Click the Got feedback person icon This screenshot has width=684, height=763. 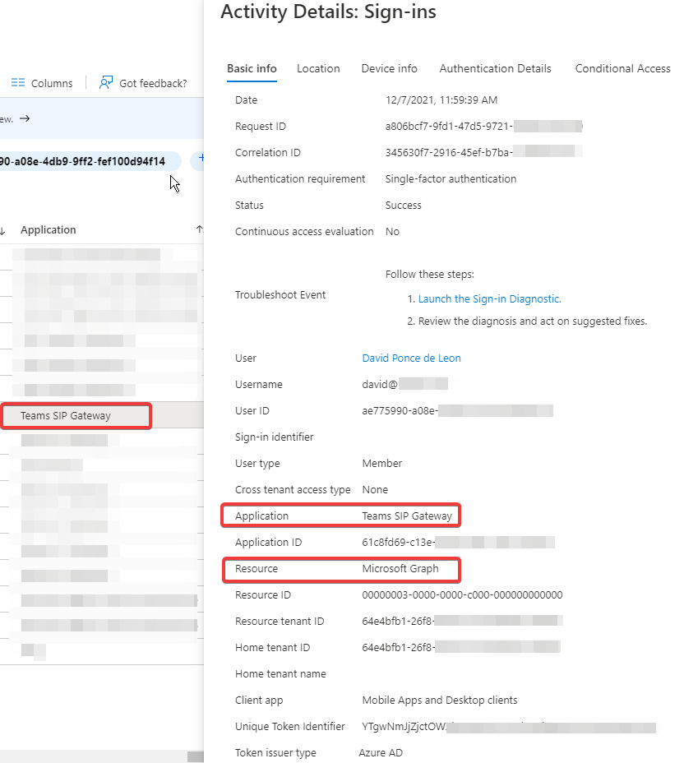[106, 82]
